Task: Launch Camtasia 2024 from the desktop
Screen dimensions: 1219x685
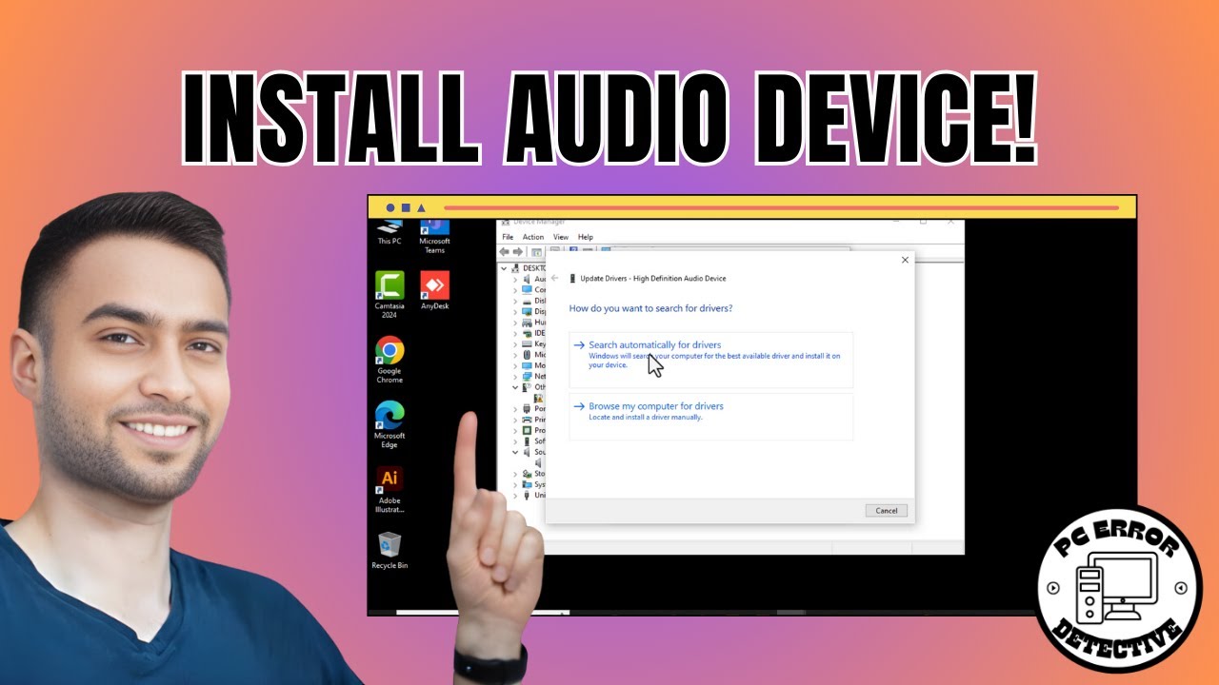Action: (389, 295)
